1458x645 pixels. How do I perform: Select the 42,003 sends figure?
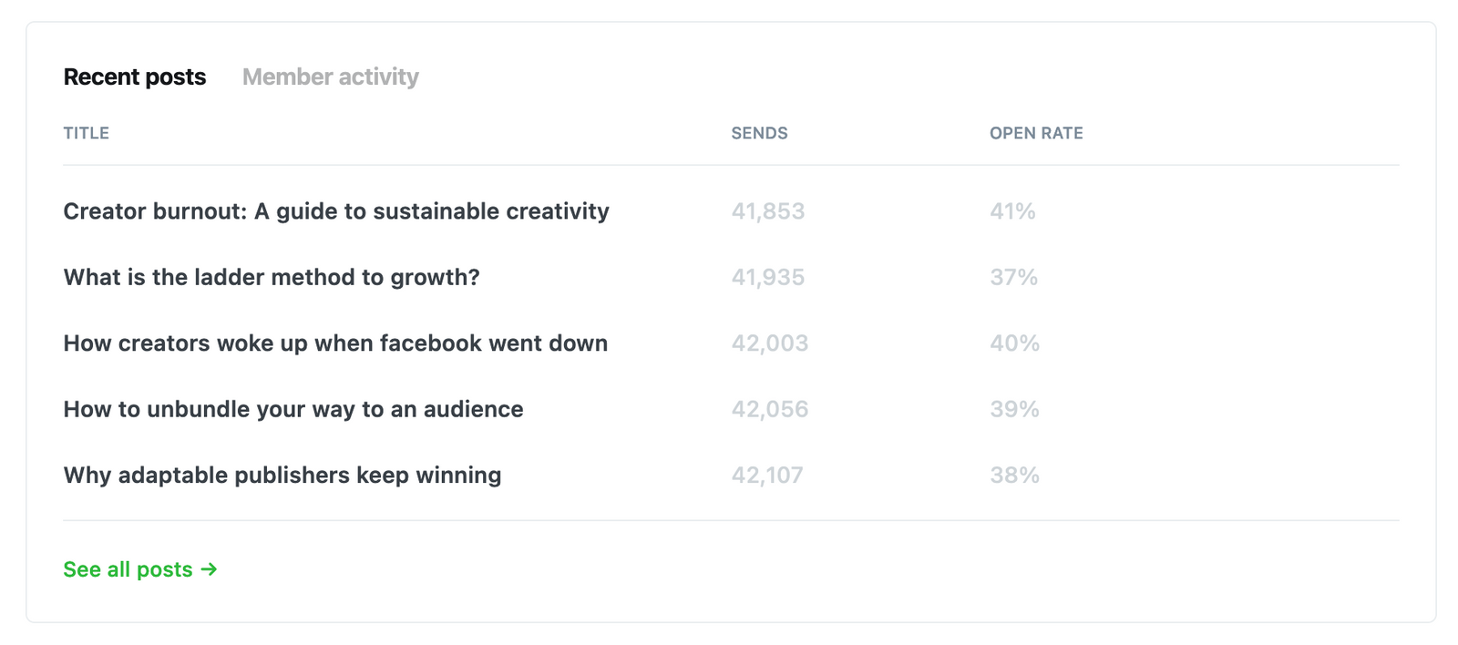coord(769,343)
